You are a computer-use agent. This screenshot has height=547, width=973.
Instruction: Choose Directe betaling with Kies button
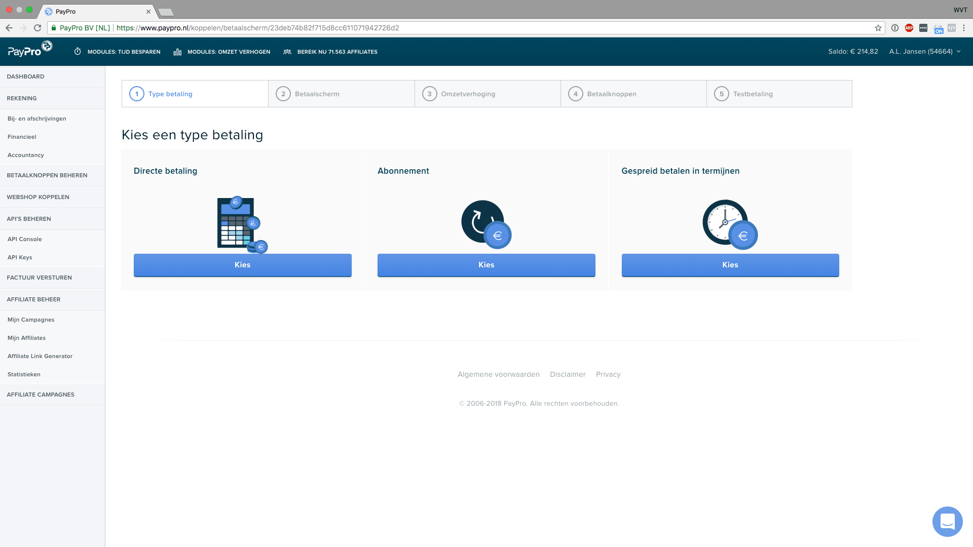[243, 265]
